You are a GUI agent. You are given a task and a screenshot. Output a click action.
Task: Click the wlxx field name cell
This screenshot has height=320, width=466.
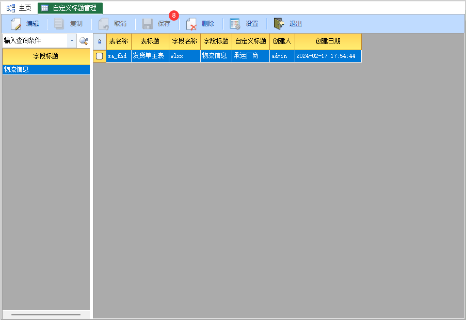(x=185, y=56)
